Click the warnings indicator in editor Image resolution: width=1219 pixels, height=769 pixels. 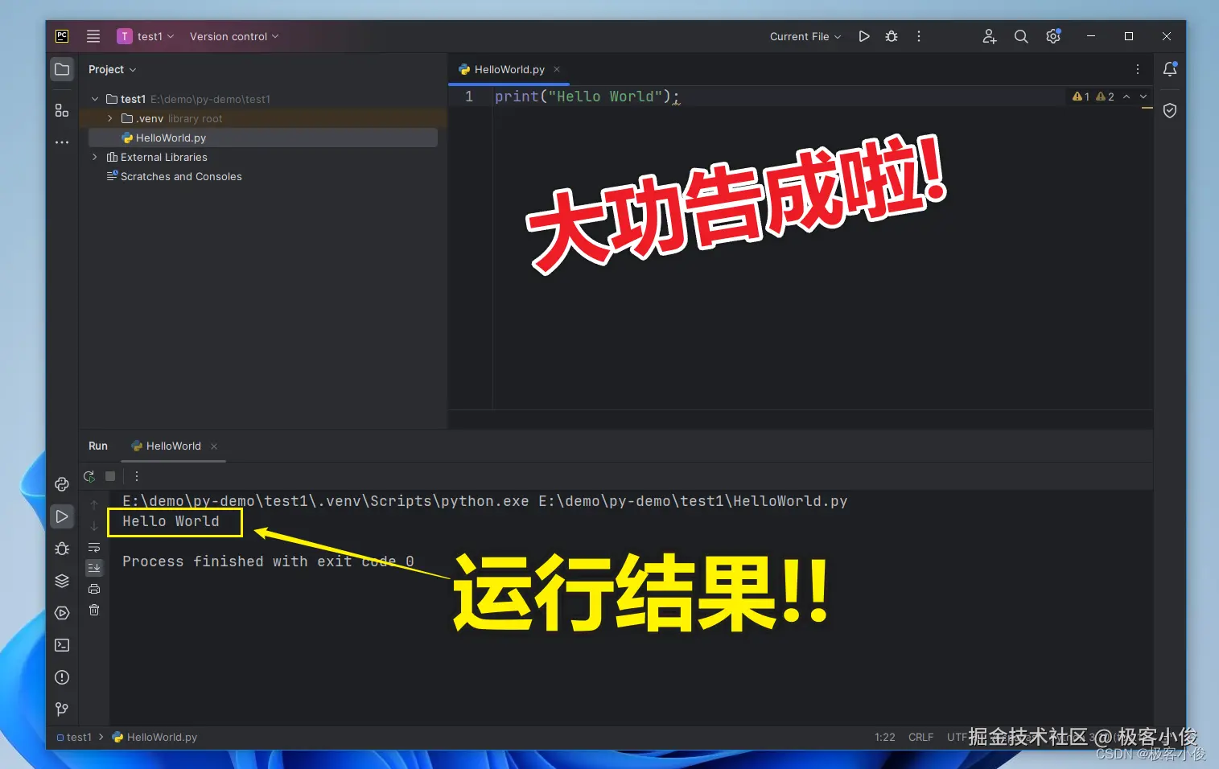click(x=1093, y=97)
